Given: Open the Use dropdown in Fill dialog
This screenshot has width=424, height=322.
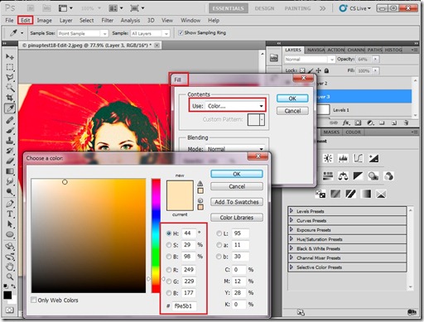Looking at the screenshot, I should [x=235, y=106].
